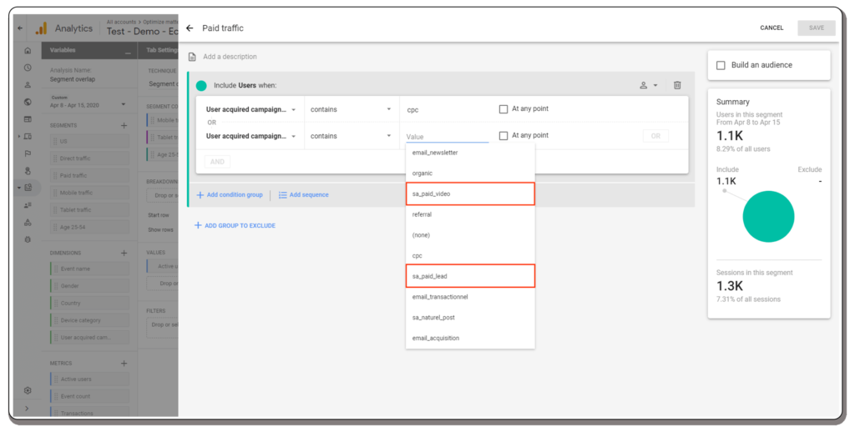Click the 'Add a description' field
Viewport: 855px width, 432px height.
tap(230, 57)
